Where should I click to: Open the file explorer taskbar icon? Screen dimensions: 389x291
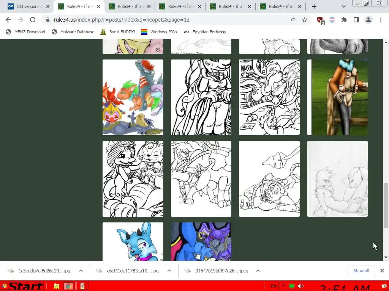pyautogui.click(x=57, y=286)
